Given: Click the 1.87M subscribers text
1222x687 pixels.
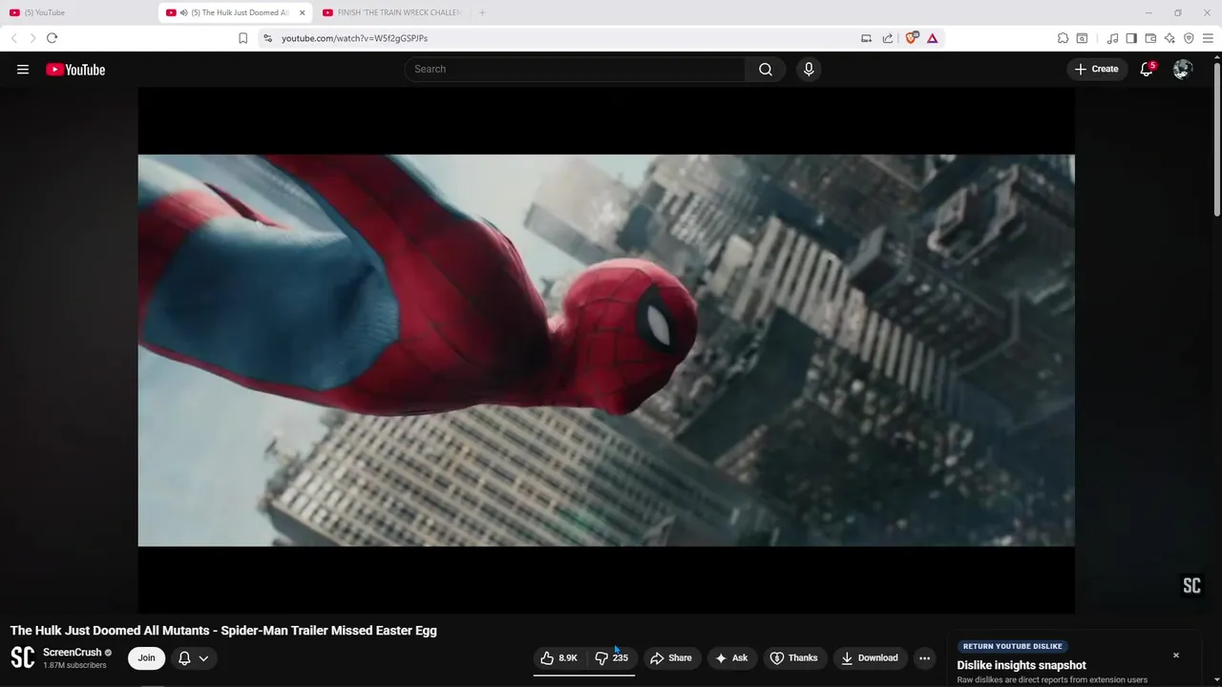Looking at the screenshot, I should 74,665.
